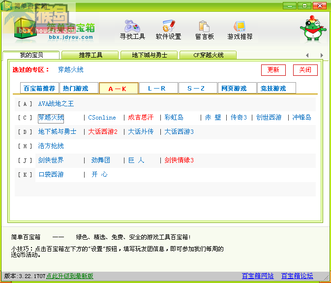This screenshot has width=331, height=283.
Task: Open the 传奇3 game link
Action: (239, 118)
